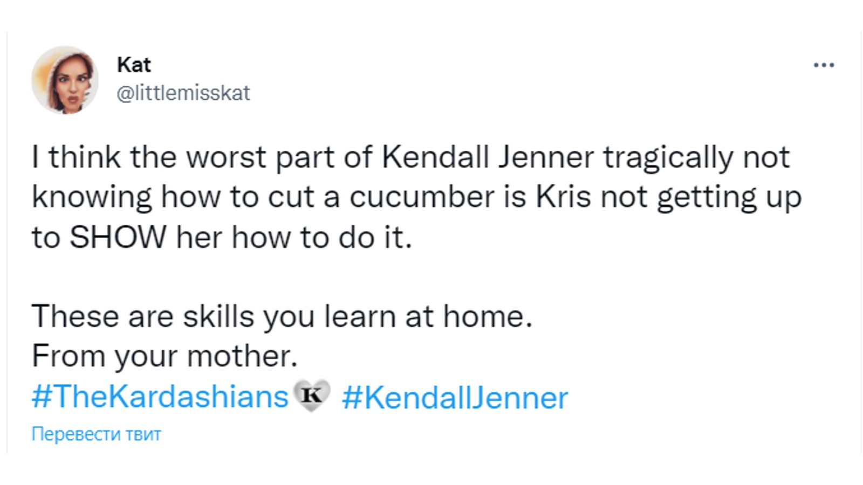Open the #TheKardashians hashtag
863x485 pixels.
point(160,397)
